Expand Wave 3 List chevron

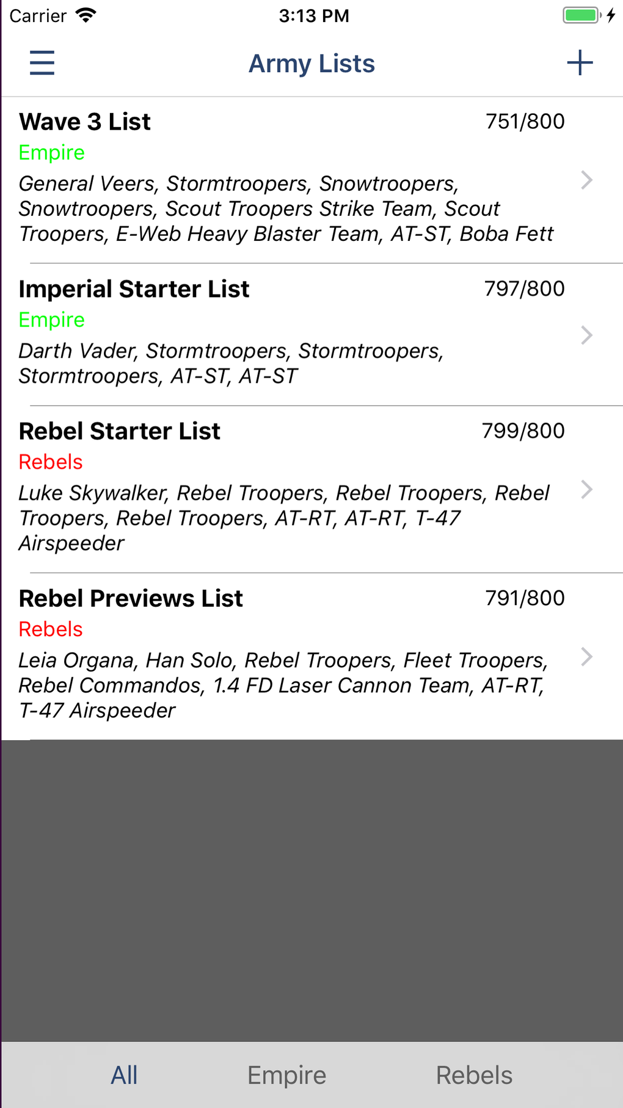(x=586, y=180)
